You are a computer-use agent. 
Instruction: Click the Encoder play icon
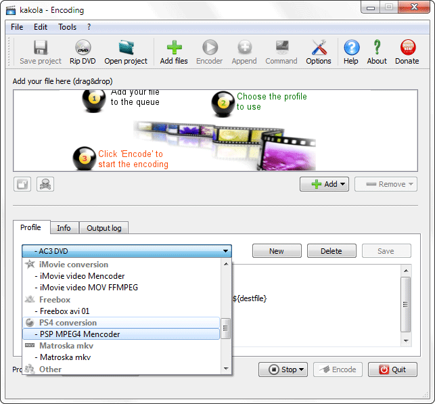click(x=210, y=47)
